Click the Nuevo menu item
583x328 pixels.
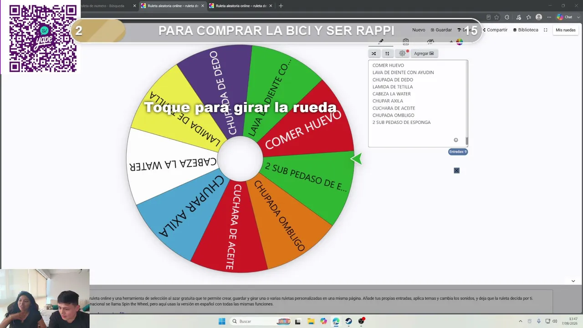point(419,30)
